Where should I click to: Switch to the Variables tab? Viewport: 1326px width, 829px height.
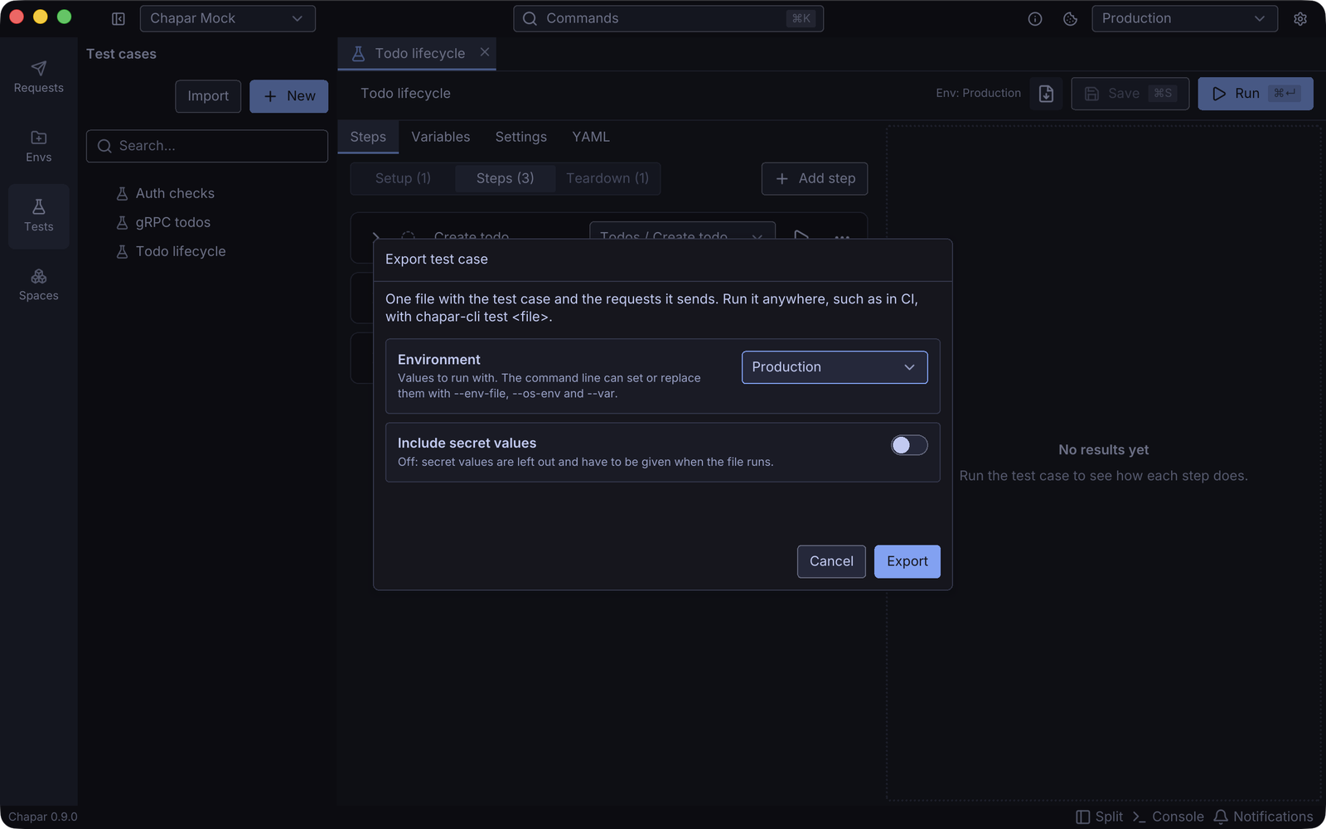[440, 137]
